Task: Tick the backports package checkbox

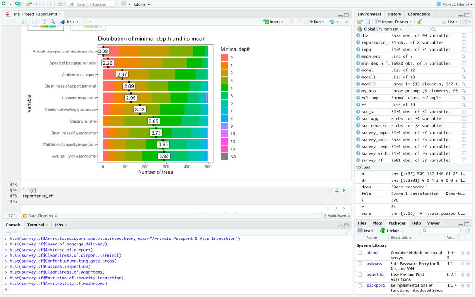Action: coord(360,285)
